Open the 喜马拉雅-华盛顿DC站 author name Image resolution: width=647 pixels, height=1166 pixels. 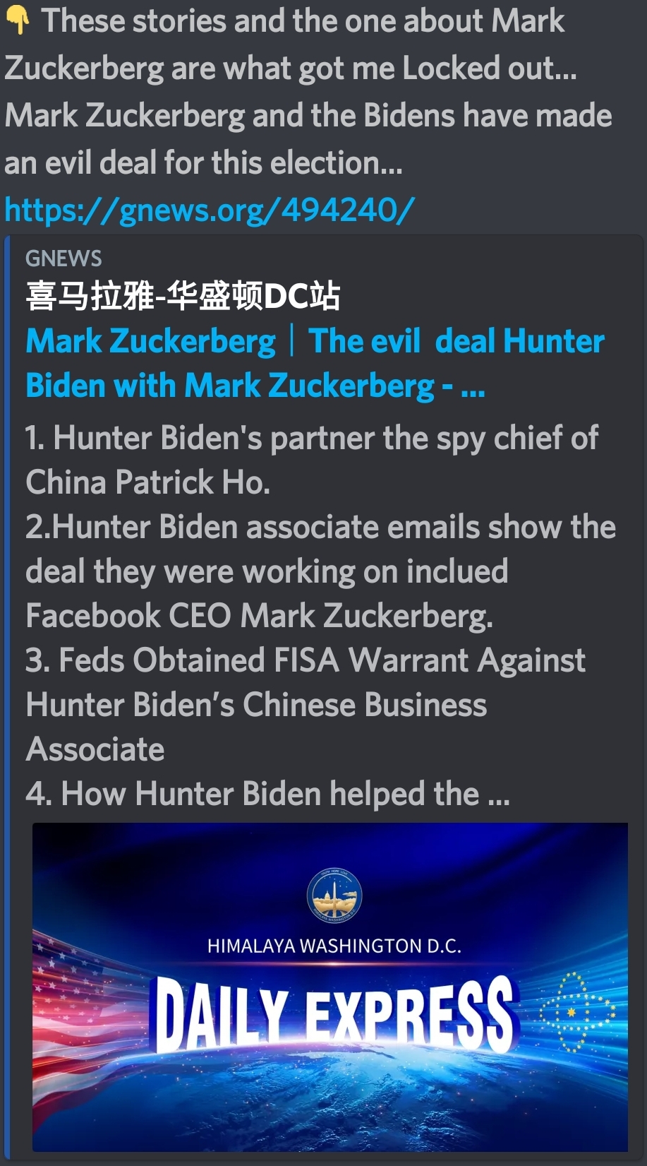[x=183, y=296]
